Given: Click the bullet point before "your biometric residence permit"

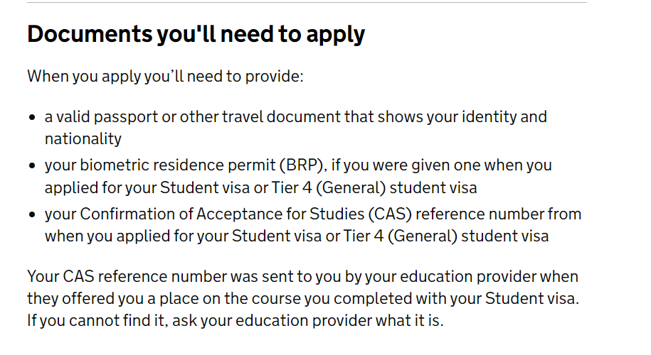Looking at the screenshot, I should coord(33,166).
